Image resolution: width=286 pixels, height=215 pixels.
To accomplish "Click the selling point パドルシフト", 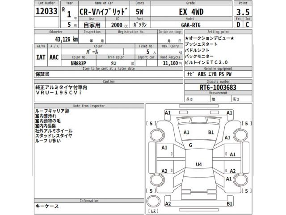I will pyautogui.click(x=197, y=50).
